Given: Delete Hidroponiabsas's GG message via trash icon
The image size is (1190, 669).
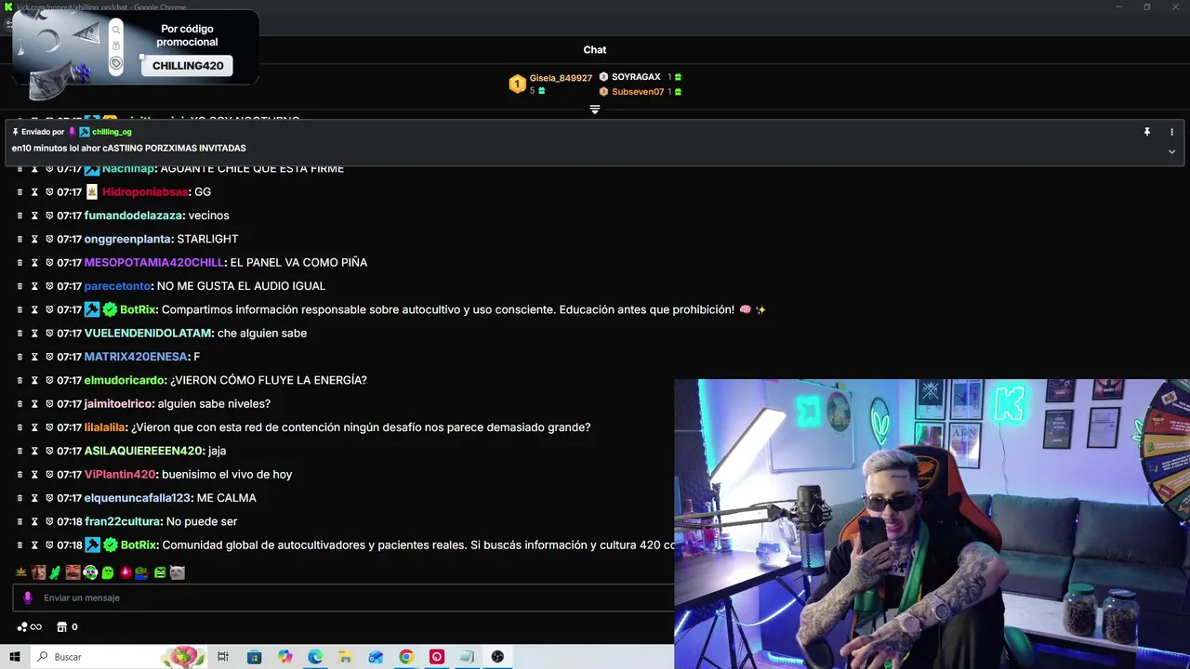Looking at the screenshot, I should tap(20, 192).
